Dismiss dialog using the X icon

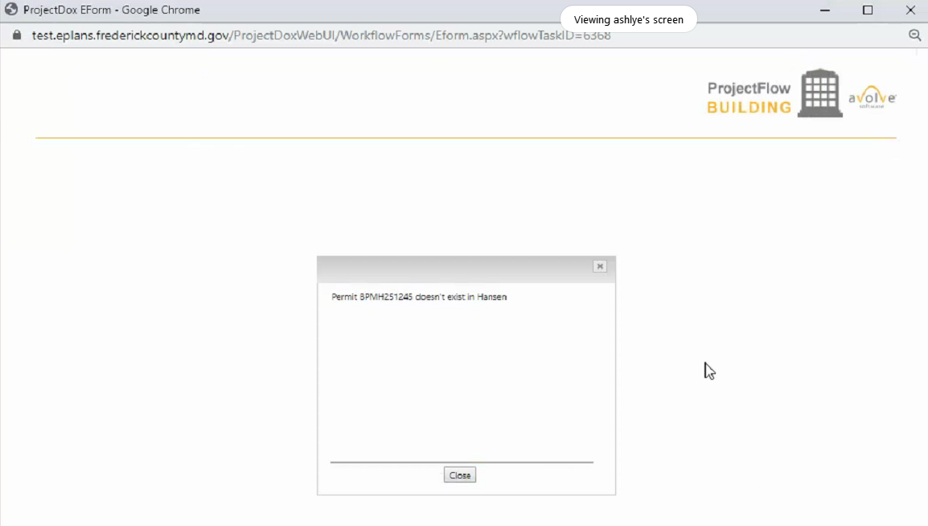[600, 266]
